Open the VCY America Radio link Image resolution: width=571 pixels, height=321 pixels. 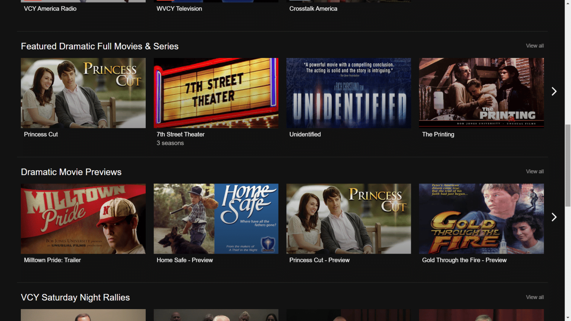[50, 9]
